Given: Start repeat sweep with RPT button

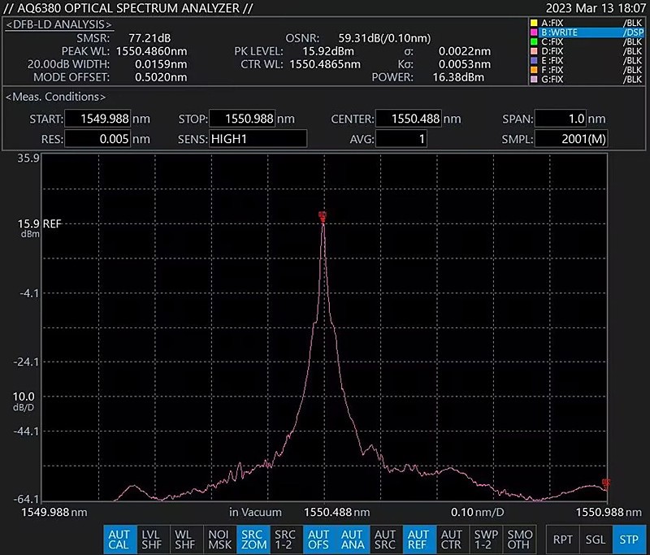Looking at the screenshot, I should click(562, 539).
